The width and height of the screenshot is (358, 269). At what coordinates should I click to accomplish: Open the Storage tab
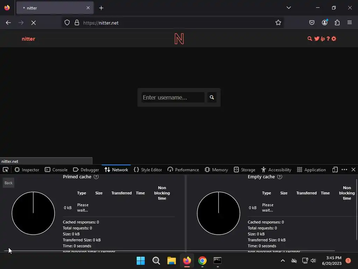pos(244,170)
